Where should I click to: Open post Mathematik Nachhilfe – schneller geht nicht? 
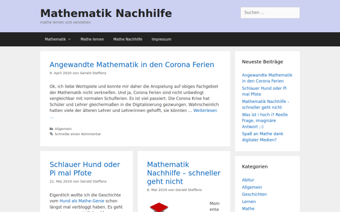184,173
